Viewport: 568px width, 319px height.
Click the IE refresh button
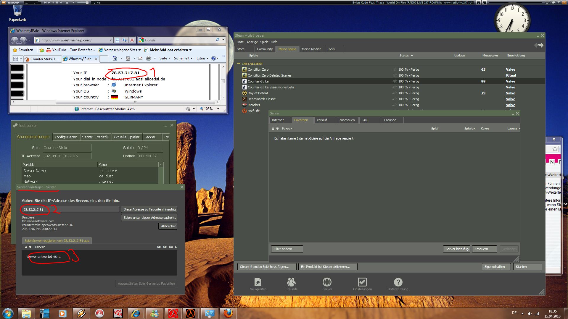coord(125,40)
